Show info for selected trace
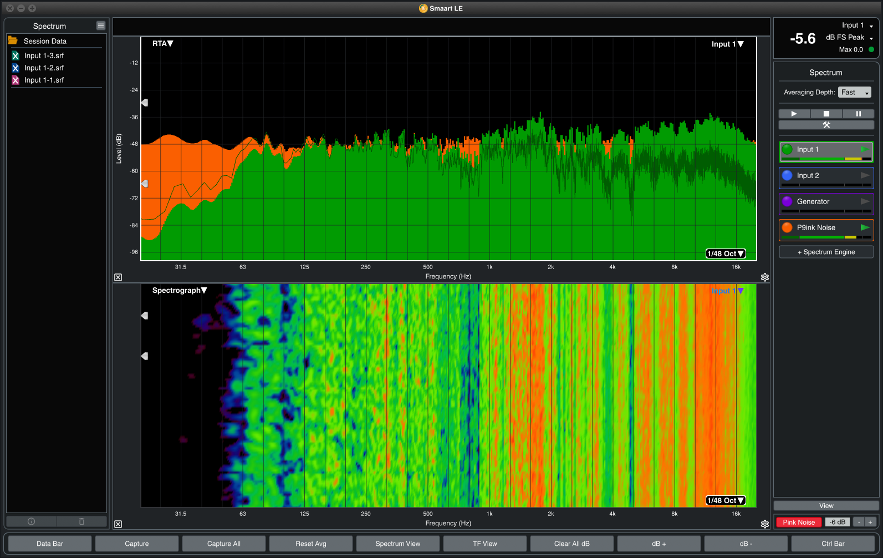 (x=32, y=521)
